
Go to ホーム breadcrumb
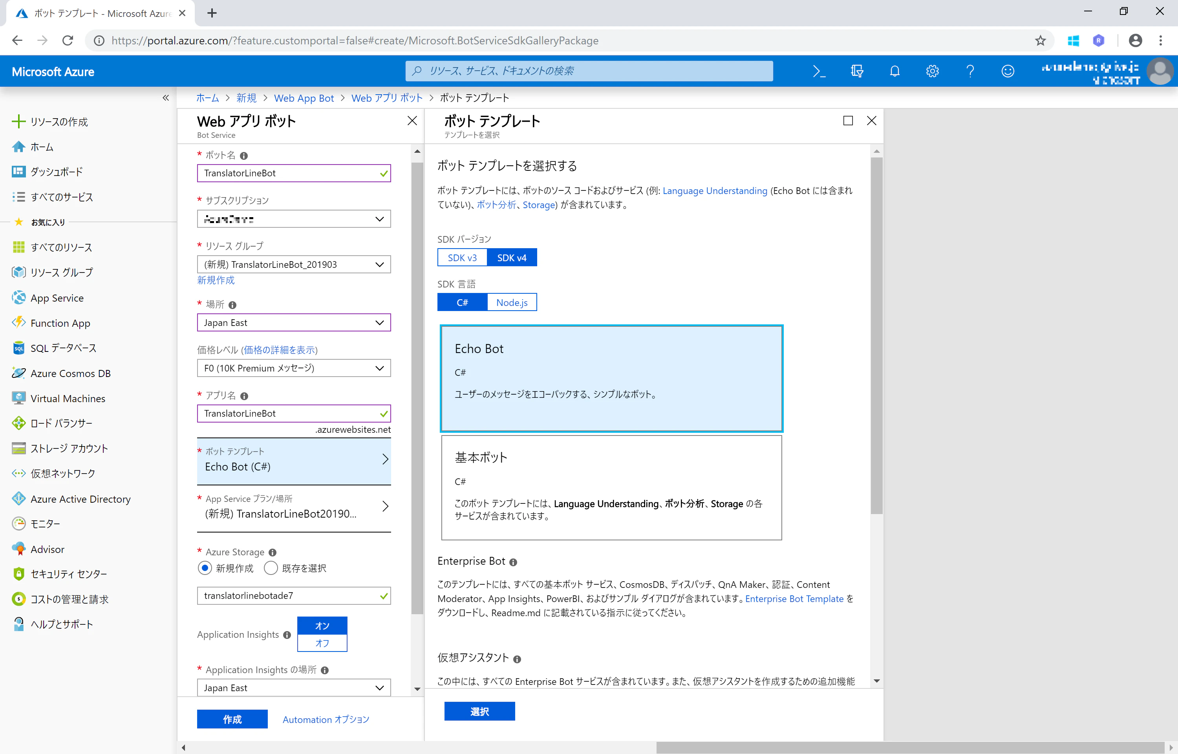[x=207, y=98]
